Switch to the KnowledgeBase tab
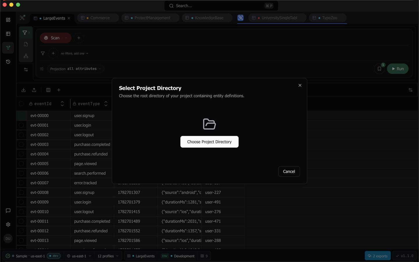 coord(207,18)
